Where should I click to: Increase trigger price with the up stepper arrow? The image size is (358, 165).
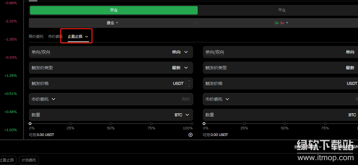[189, 81]
